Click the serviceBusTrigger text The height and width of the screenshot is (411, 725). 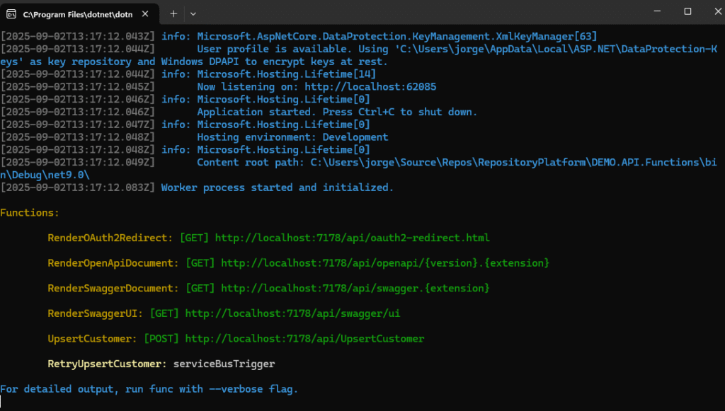224,364
